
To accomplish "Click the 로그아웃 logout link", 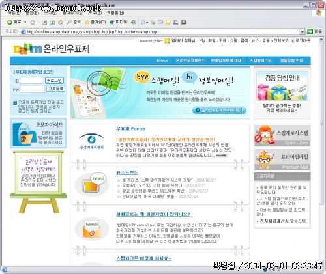I will 303,41.
